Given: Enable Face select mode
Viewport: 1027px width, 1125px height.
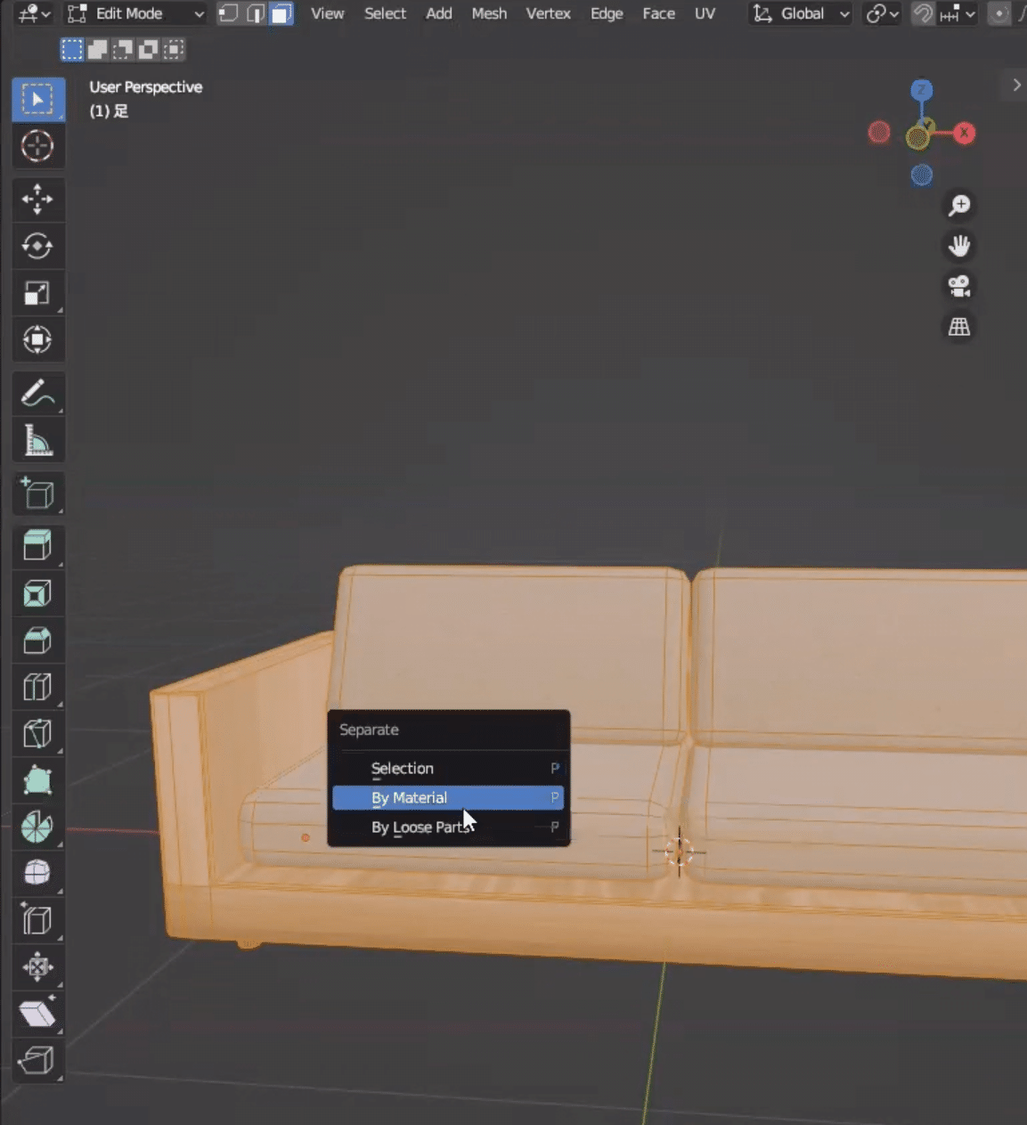Looking at the screenshot, I should click(281, 13).
